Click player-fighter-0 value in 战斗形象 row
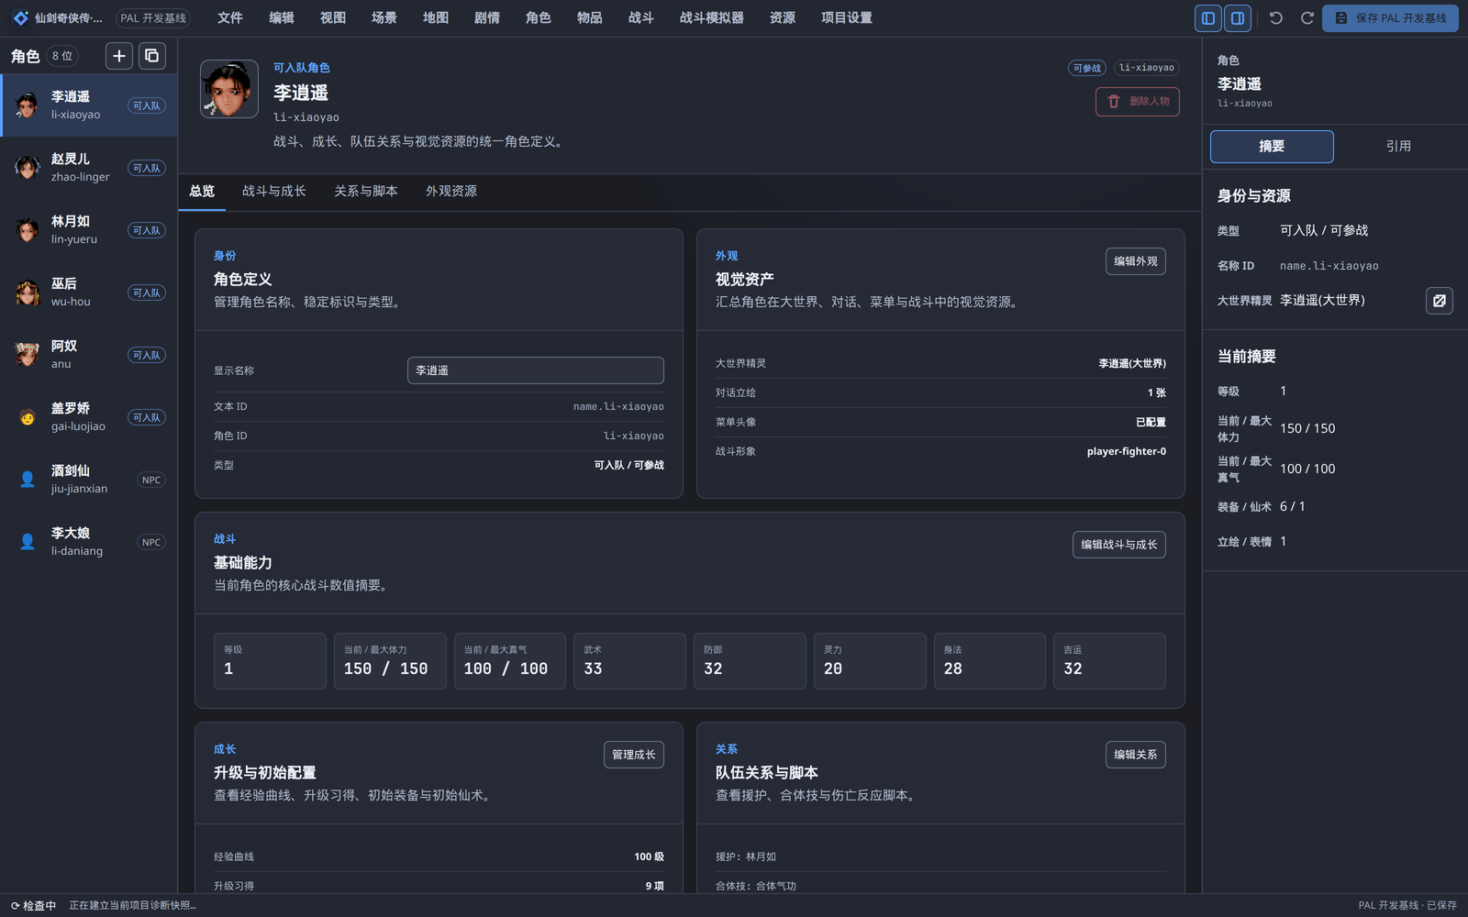The width and height of the screenshot is (1468, 917). point(1127,451)
